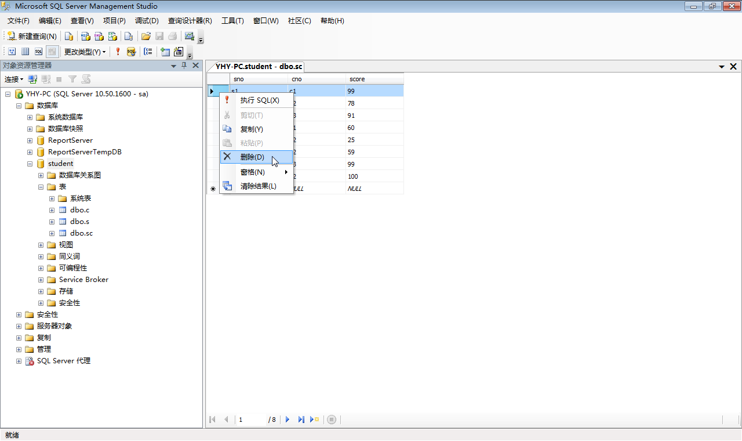The height and width of the screenshot is (441, 742).
Task: Select the YHY-PC.student - dbo.sc tab
Action: point(259,66)
